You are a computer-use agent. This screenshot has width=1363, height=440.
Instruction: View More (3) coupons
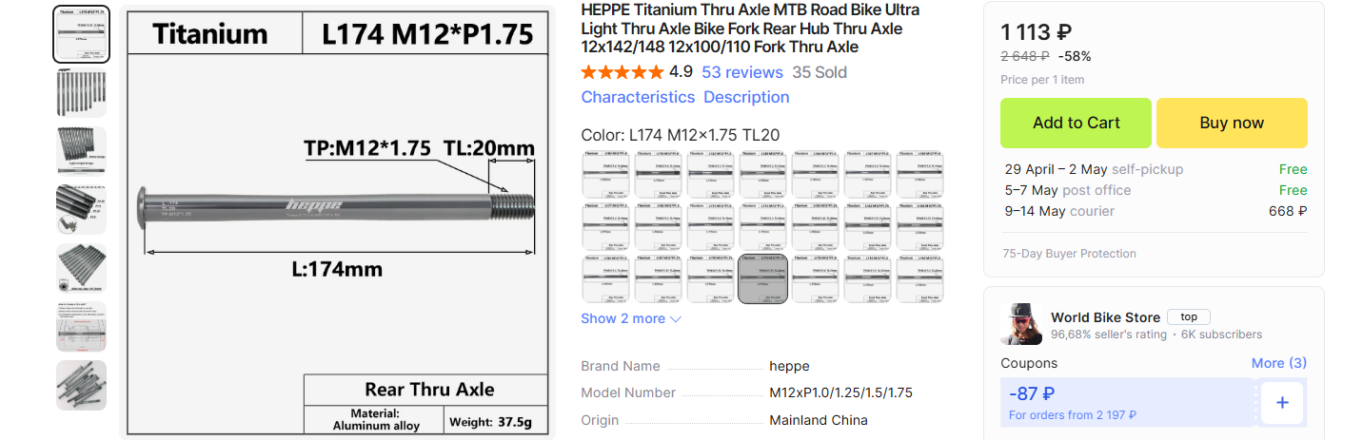pos(1278,363)
